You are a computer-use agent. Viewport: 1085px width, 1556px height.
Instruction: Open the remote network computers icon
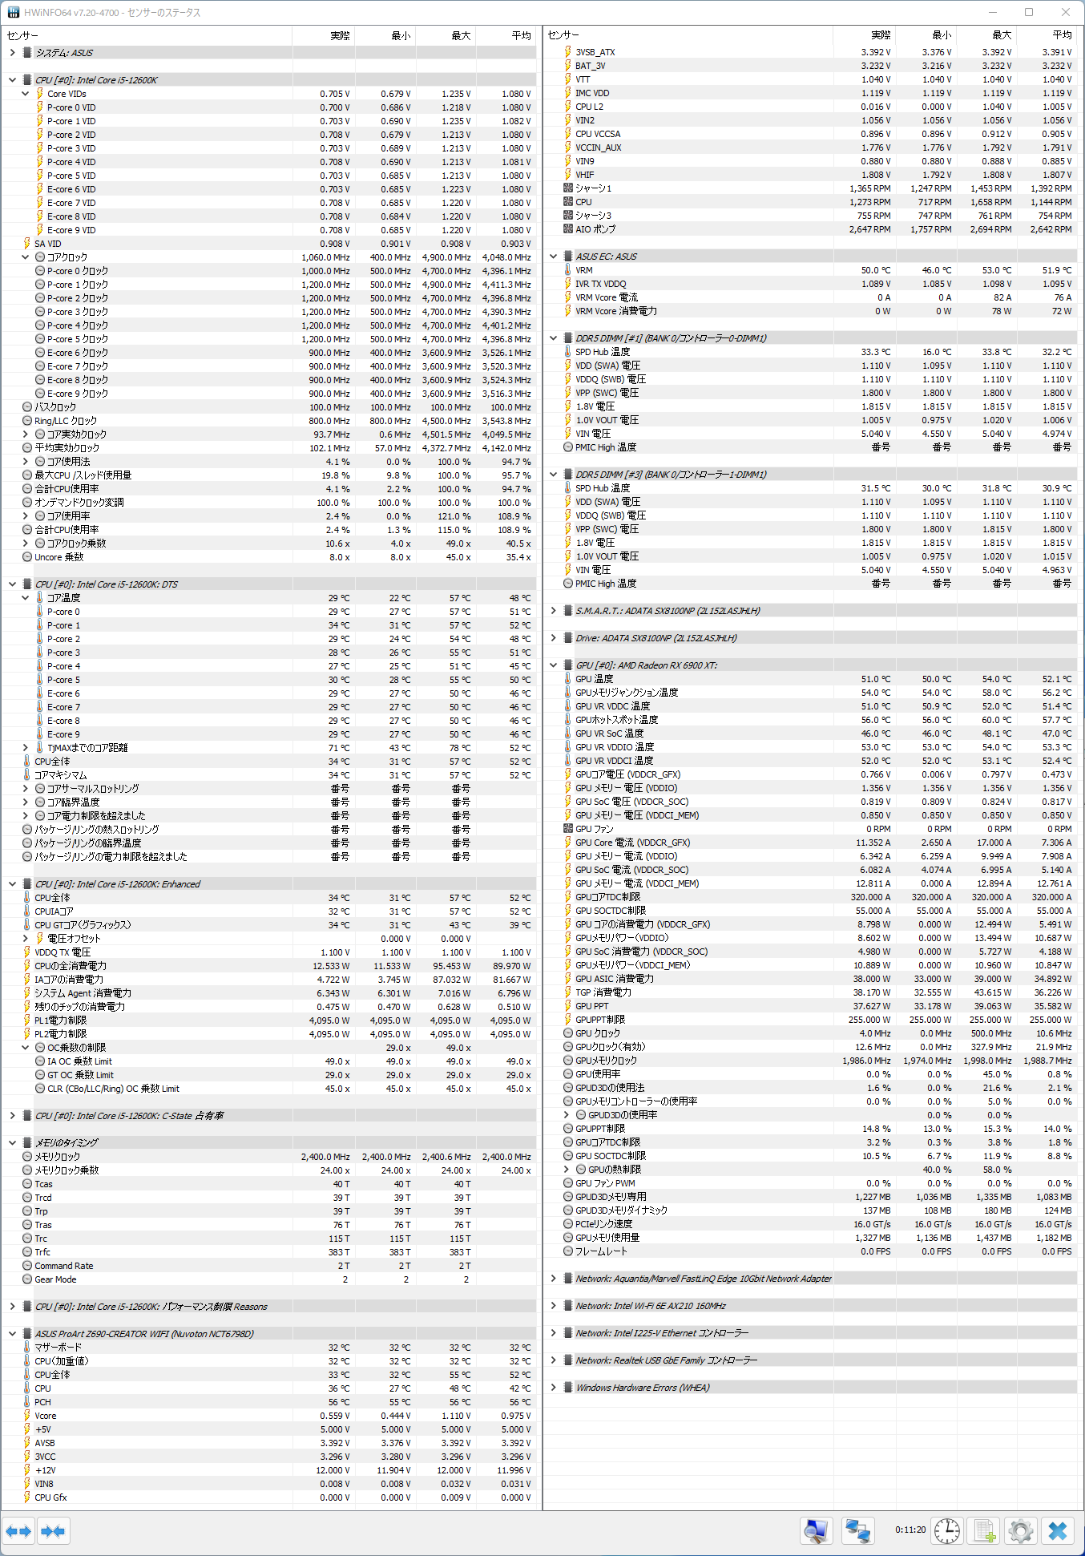point(857,1531)
